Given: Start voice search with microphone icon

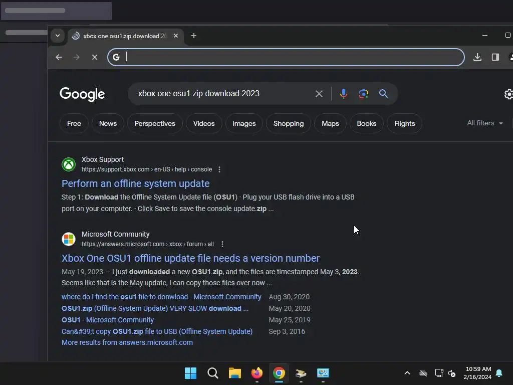Looking at the screenshot, I should click(344, 94).
